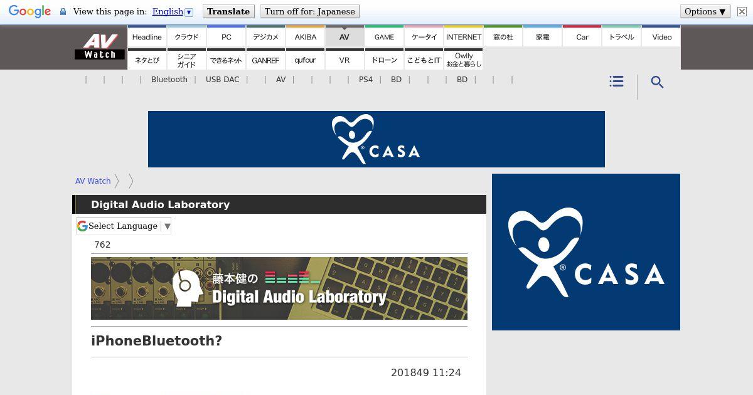Screen dimensions: 753x395
Task: Open the デジカメ tab
Action: [x=265, y=36]
